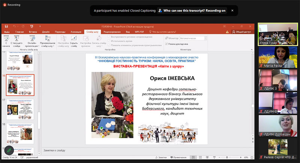Screen dimensions: 300x163
Task: Click the 69% zoom level value
Action: [x=246, y=157]
